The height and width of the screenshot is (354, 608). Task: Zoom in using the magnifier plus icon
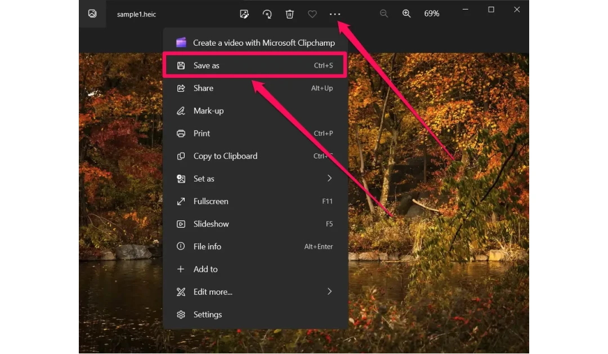pyautogui.click(x=406, y=14)
